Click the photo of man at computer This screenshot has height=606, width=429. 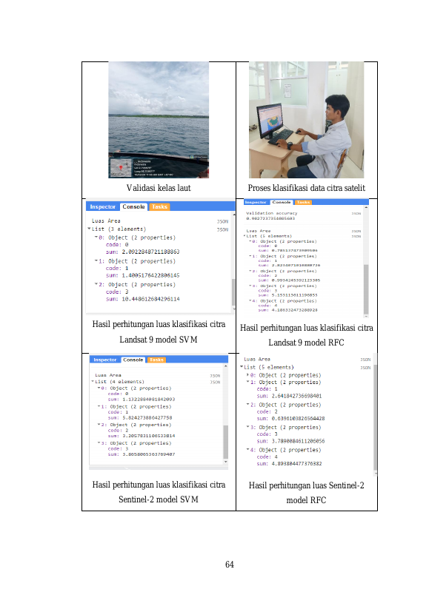pos(306,120)
